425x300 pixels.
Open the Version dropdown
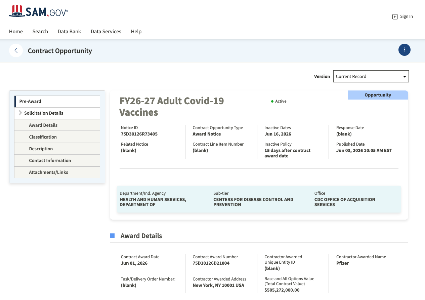click(371, 76)
